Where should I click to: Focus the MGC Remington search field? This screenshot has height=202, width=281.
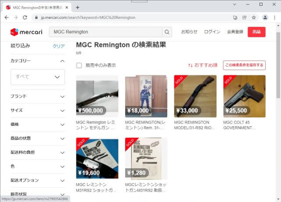click(x=105, y=32)
